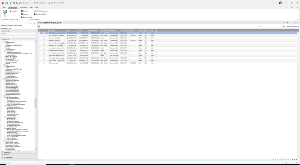Close the navigation side panel
This screenshot has width=300, height=165.
(x=35, y=23)
